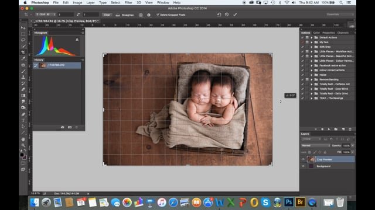Select the Brush tool

(x=23, y=71)
